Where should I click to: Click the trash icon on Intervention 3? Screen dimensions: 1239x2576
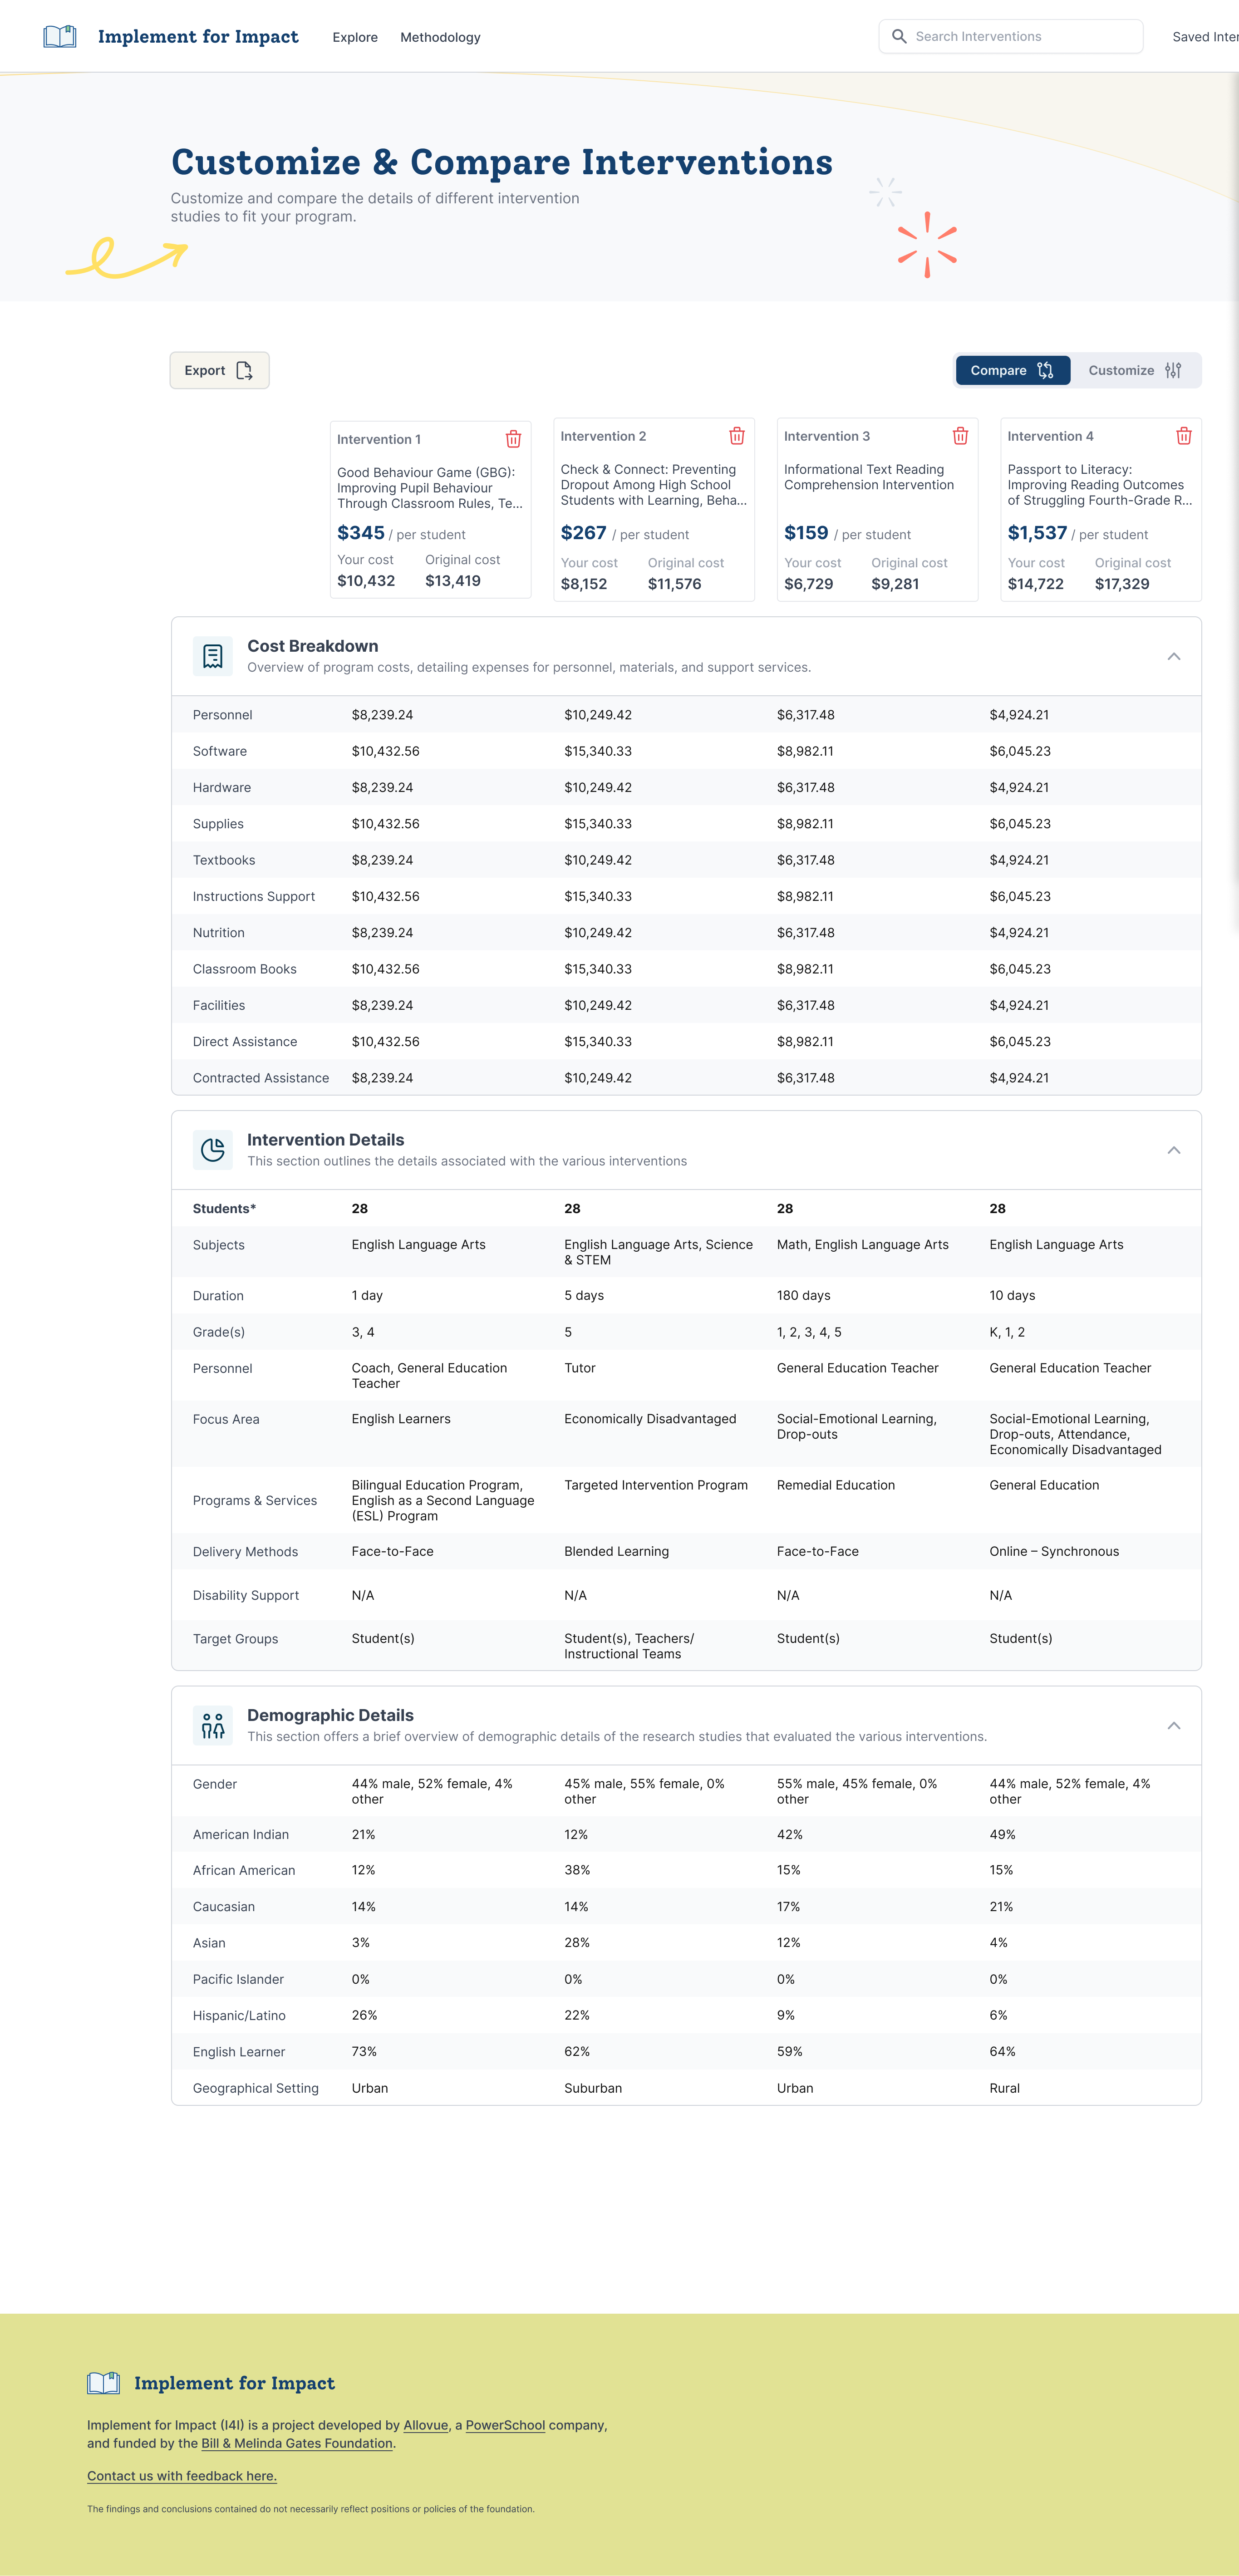point(960,436)
